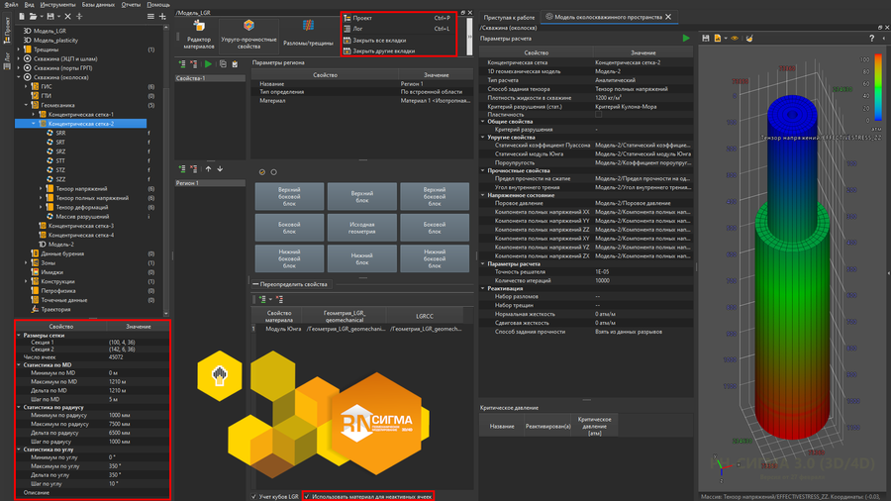Click the Исходная геометрия block button

coord(360,227)
